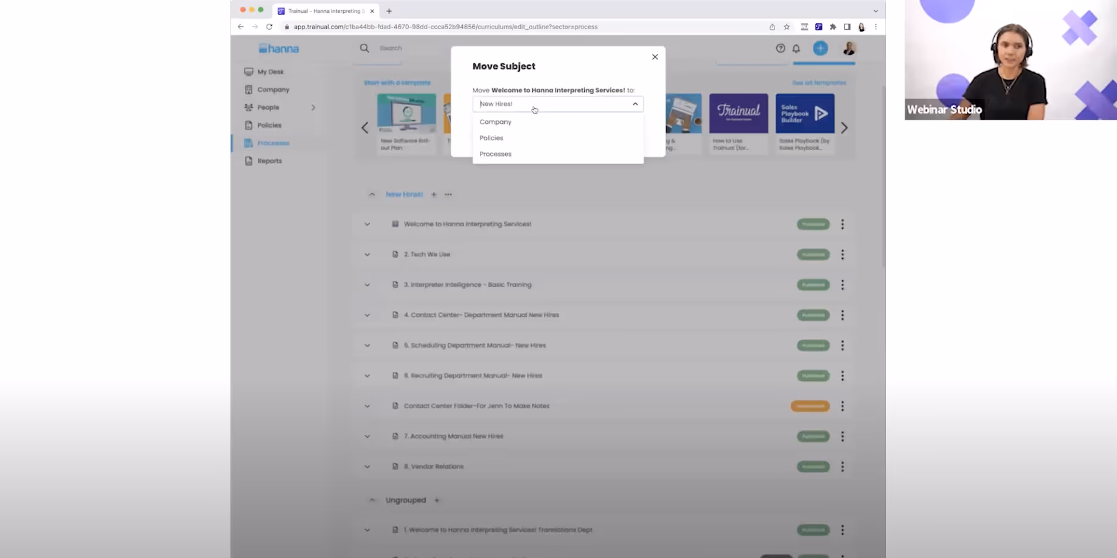The image size is (1117, 558).
Task: Close the Trainual browser tab
Action: coord(372,11)
